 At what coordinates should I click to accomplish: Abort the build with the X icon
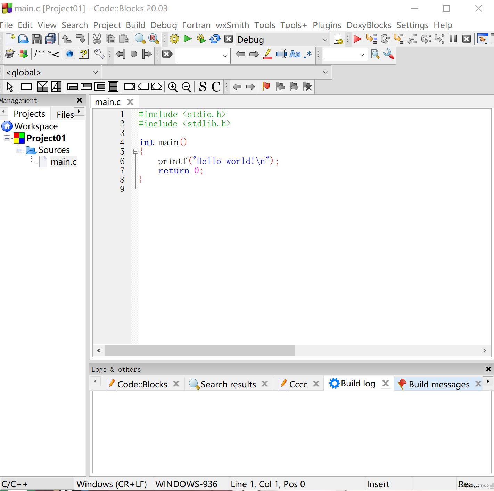(x=228, y=39)
